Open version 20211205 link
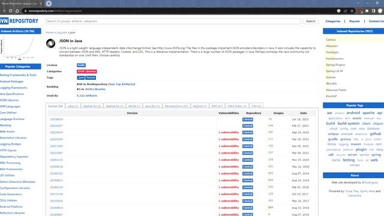384x216 pixels. pos(56,146)
